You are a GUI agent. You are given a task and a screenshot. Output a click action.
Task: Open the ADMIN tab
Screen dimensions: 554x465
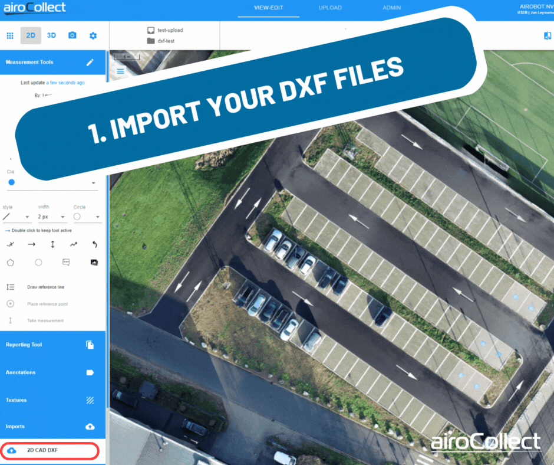391,8
